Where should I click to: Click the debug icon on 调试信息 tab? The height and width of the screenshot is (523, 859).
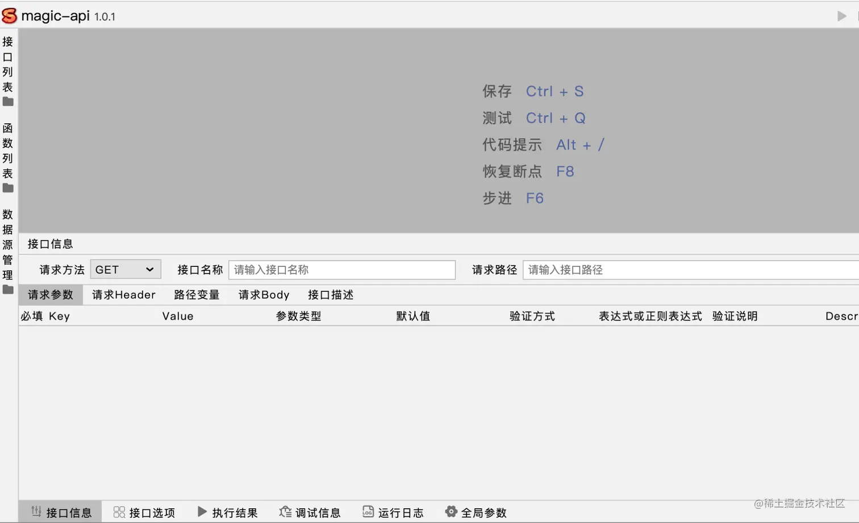click(285, 512)
